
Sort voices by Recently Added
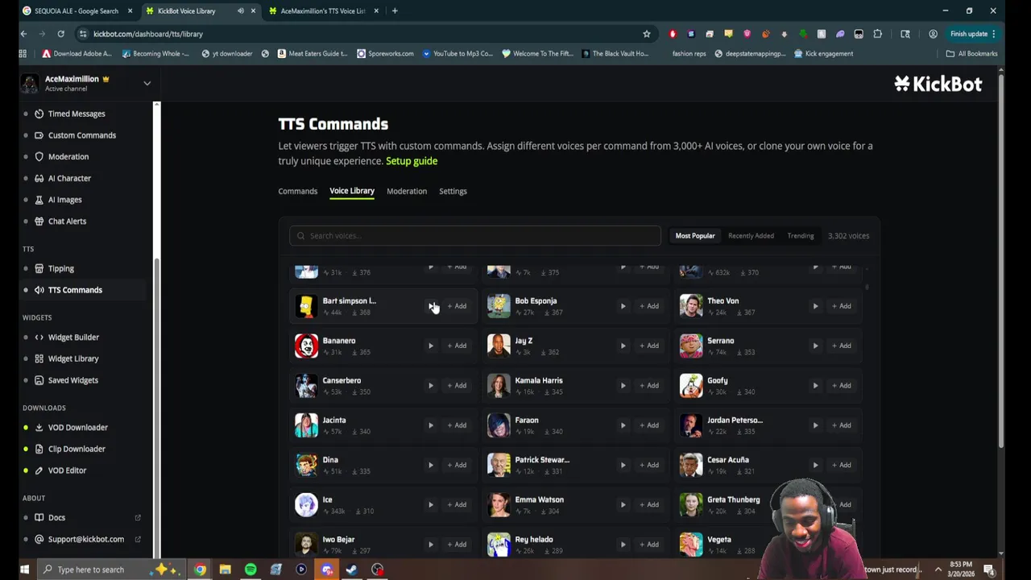point(751,236)
